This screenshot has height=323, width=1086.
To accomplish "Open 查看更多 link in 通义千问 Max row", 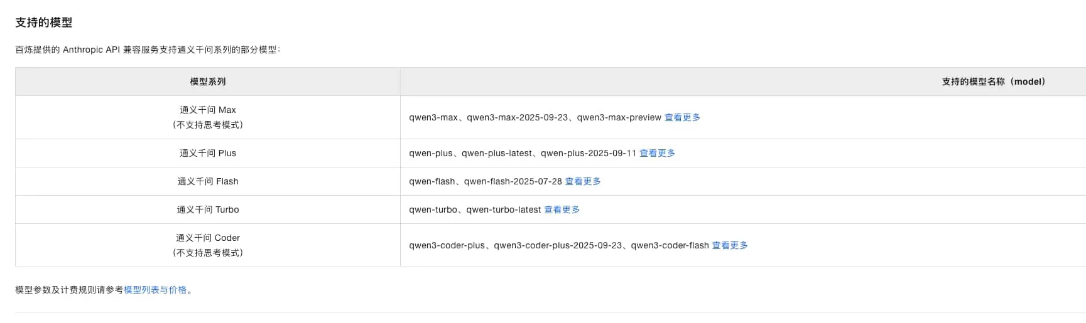I will (x=682, y=117).
